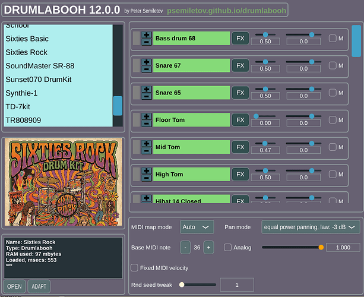Click the OPEN button
This screenshot has width=364, height=297.
(x=15, y=287)
